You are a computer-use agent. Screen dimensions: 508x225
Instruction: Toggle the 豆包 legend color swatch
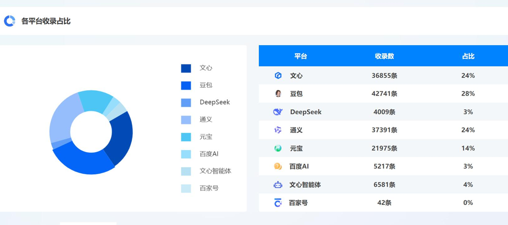pos(186,85)
